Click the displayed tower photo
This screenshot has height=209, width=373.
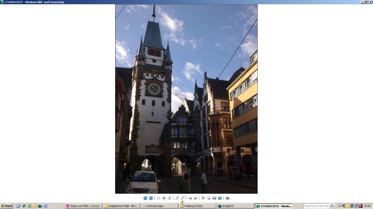coord(186,98)
